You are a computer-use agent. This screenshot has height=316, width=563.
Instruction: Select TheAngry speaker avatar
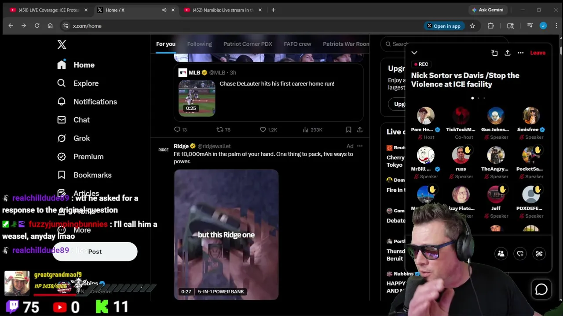tap(496, 155)
